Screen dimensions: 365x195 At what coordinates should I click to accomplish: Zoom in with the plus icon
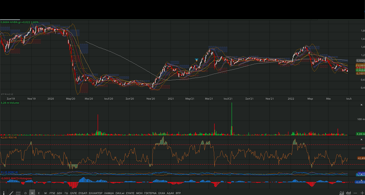362,193
